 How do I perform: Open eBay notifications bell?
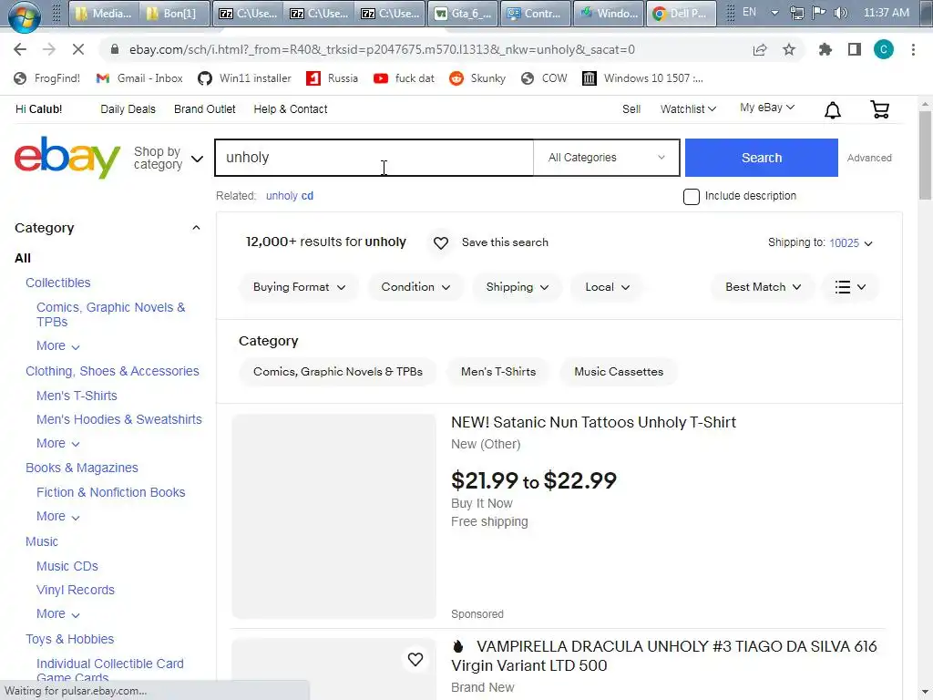(x=833, y=110)
